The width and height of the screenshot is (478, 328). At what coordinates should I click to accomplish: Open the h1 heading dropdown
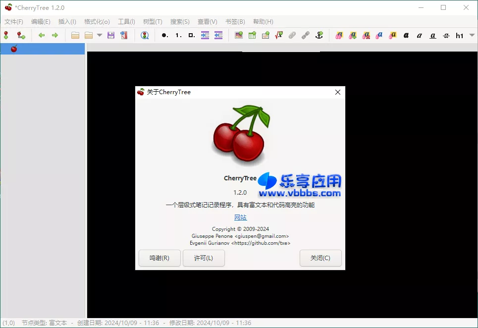coord(461,35)
